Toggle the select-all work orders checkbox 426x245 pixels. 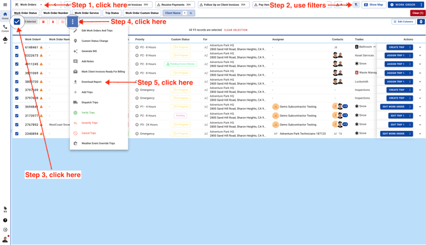[x=17, y=22]
